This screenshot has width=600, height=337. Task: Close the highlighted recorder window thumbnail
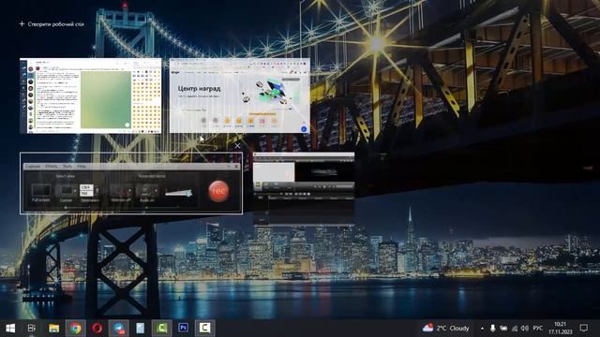tap(237, 146)
